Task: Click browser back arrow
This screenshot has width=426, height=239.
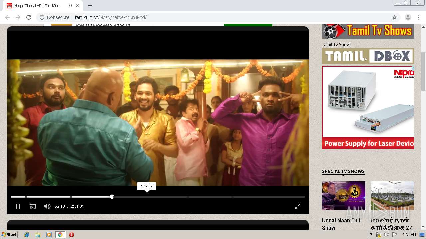Action: 7,17
